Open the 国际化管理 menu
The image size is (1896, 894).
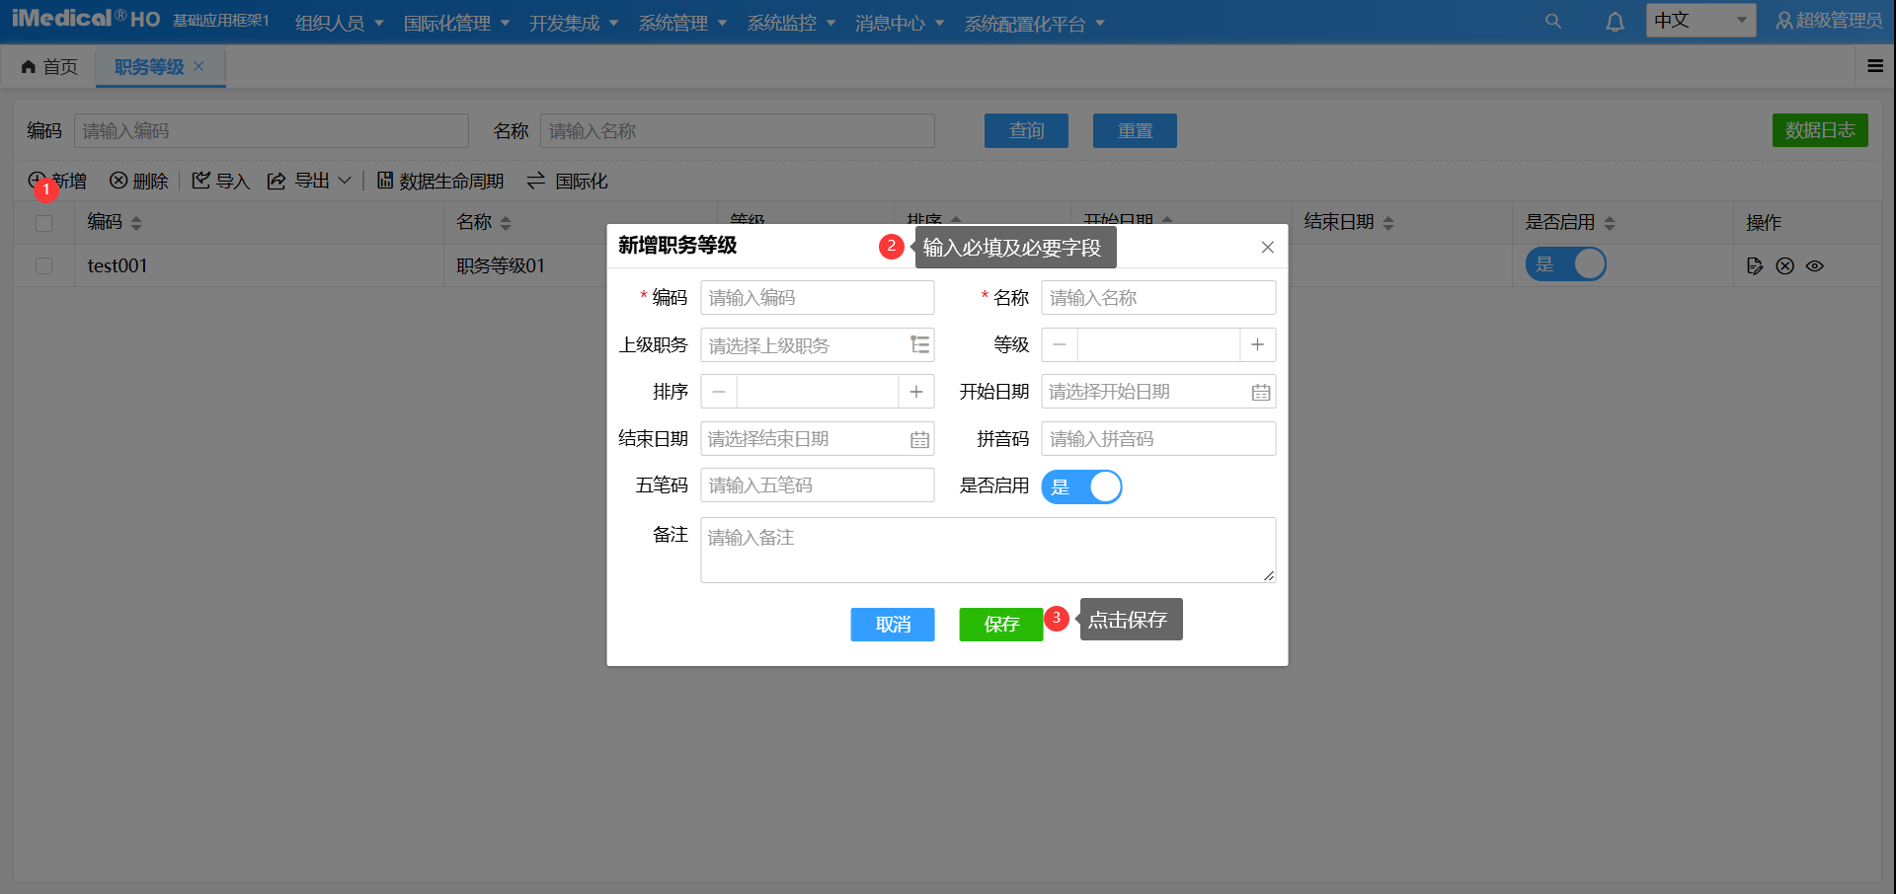click(x=456, y=23)
